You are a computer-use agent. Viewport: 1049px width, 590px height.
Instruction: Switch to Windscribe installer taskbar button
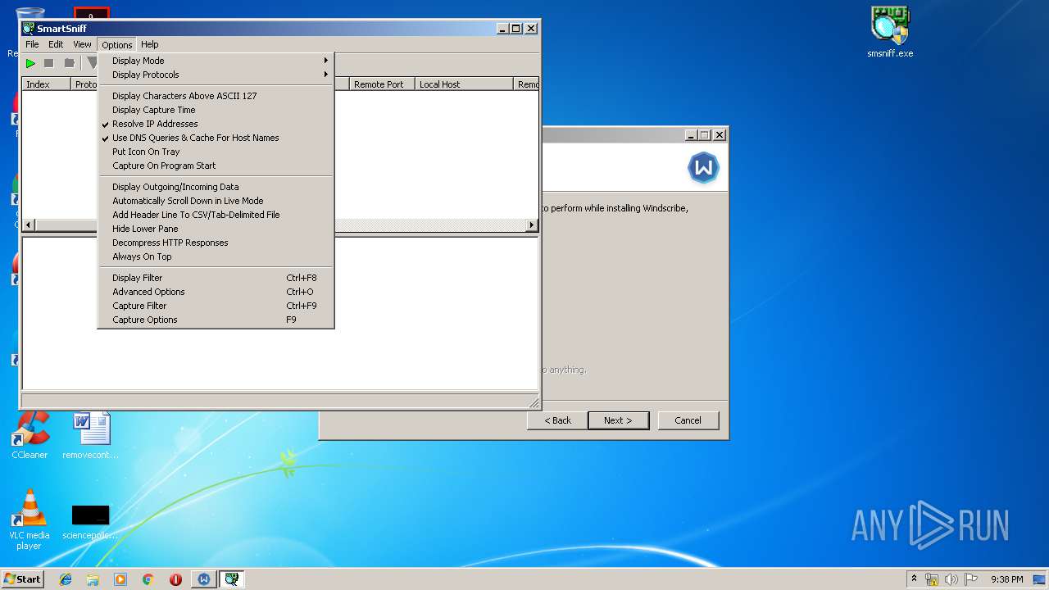(x=204, y=579)
